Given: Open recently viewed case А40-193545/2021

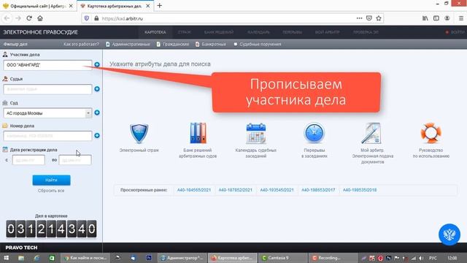Looking at the screenshot, I should (x=277, y=190).
